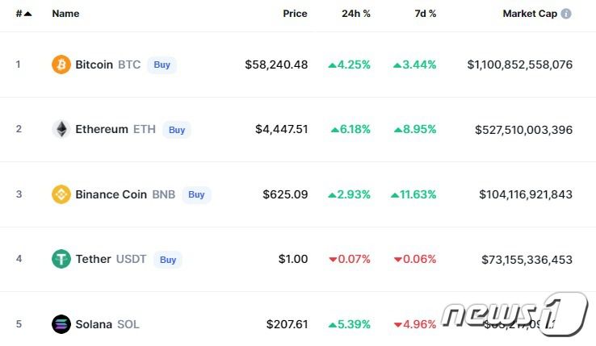Sort by the 24h % column header
Viewport: 596px width, 346px height.
click(x=356, y=14)
